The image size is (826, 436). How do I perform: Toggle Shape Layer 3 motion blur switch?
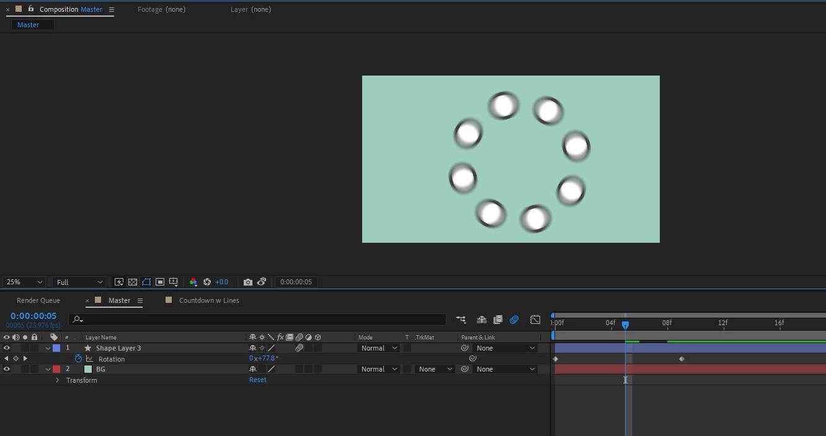300,348
